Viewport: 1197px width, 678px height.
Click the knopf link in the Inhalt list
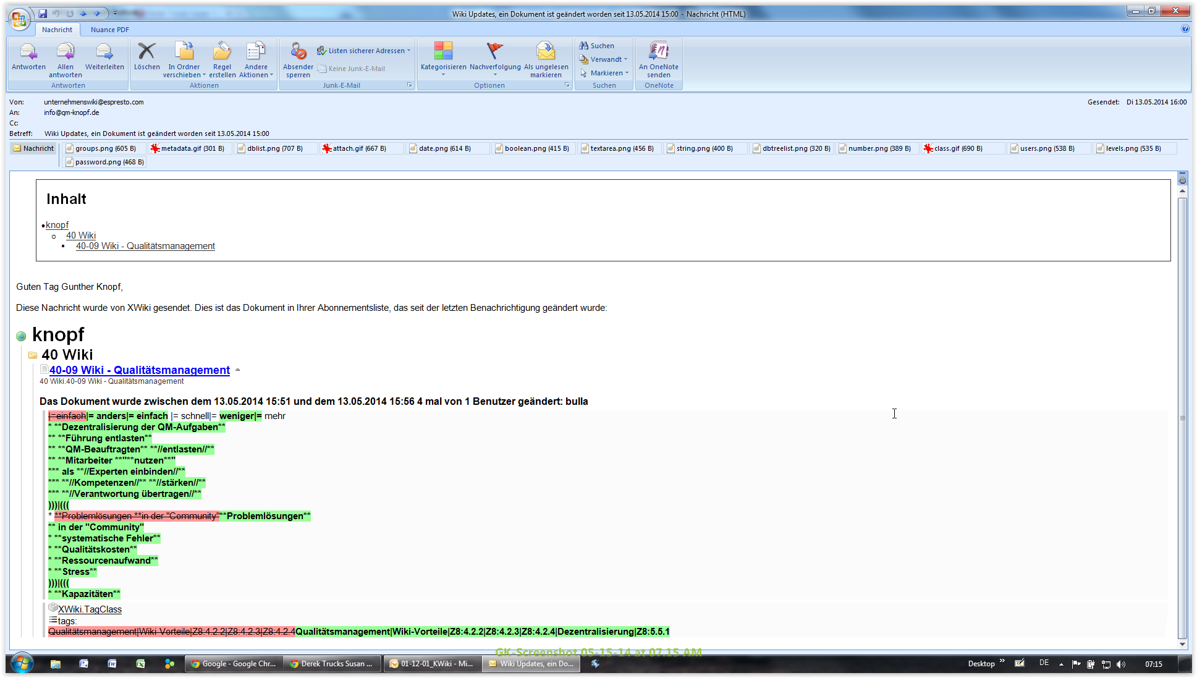pyautogui.click(x=57, y=224)
